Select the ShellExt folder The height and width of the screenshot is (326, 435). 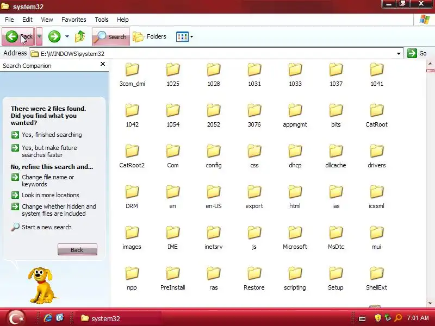point(376,278)
